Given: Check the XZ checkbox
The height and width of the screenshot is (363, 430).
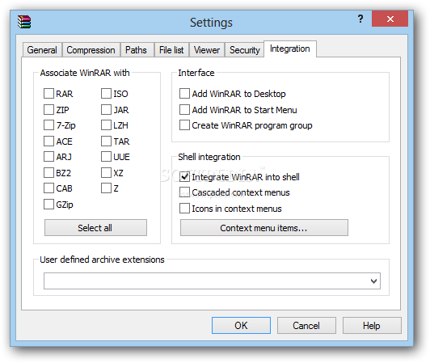Looking at the screenshot, I should coord(106,172).
